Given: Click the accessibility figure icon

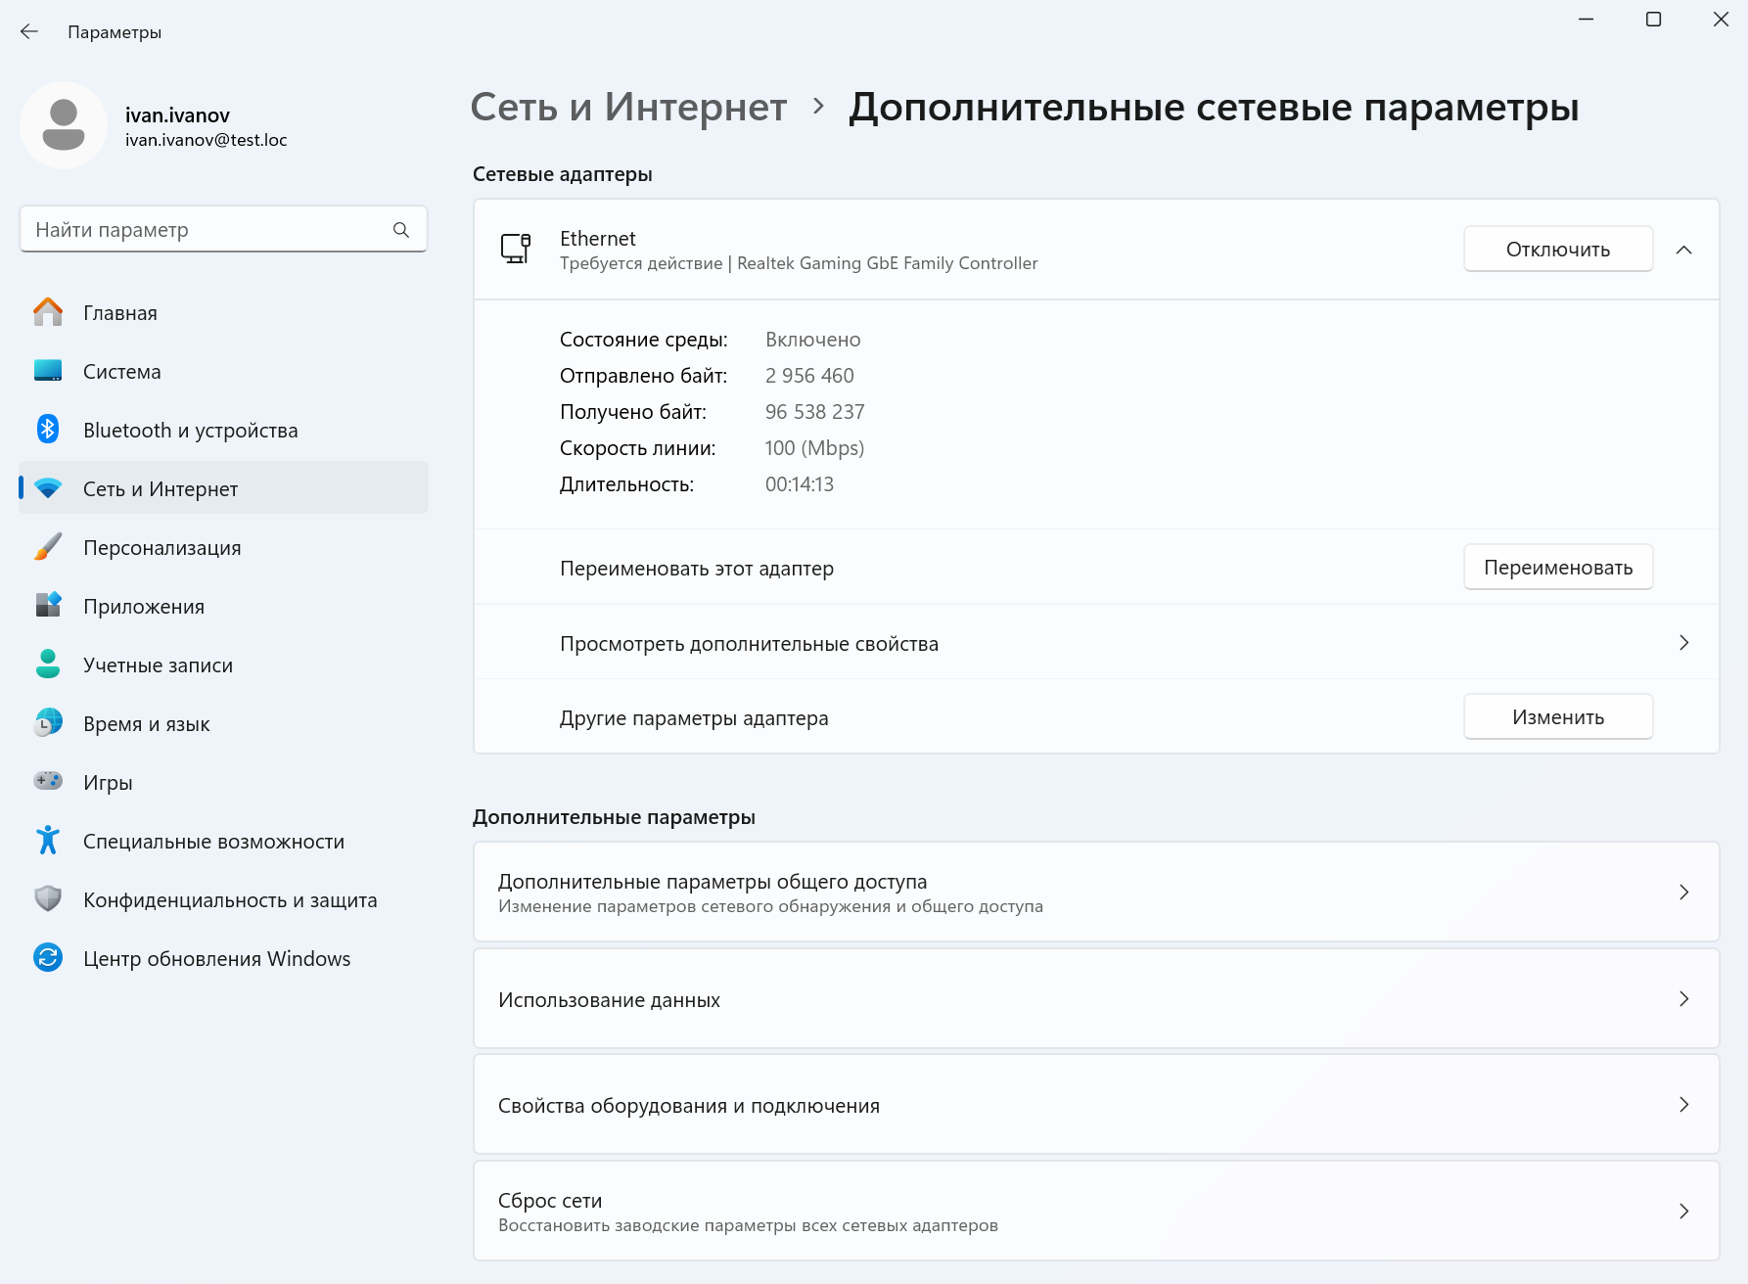Looking at the screenshot, I should tap(47, 841).
